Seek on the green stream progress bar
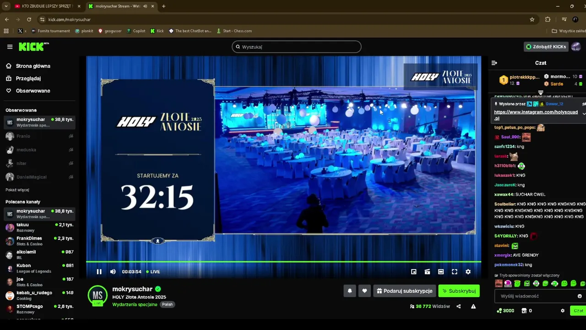 click(x=283, y=262)
